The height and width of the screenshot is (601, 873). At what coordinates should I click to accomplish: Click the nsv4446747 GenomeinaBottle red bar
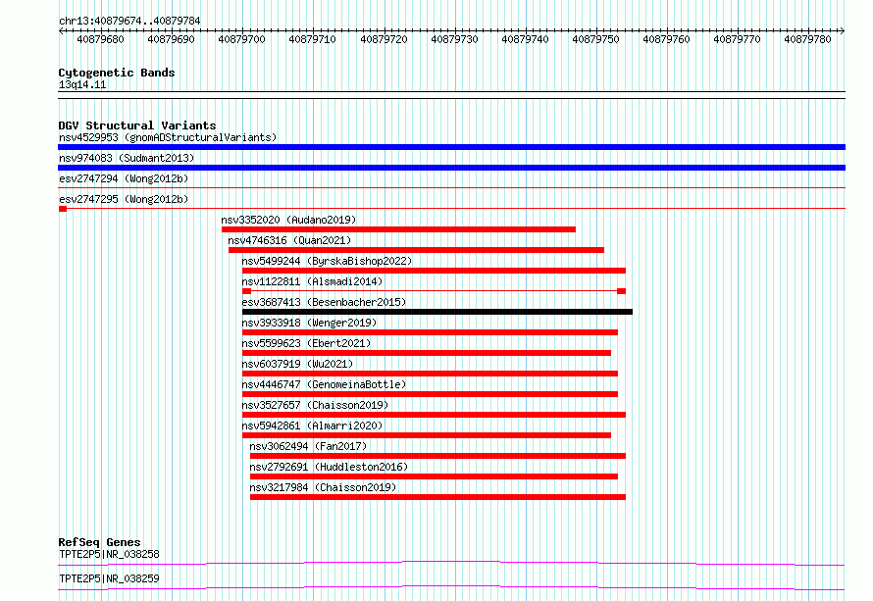[431, 394]
